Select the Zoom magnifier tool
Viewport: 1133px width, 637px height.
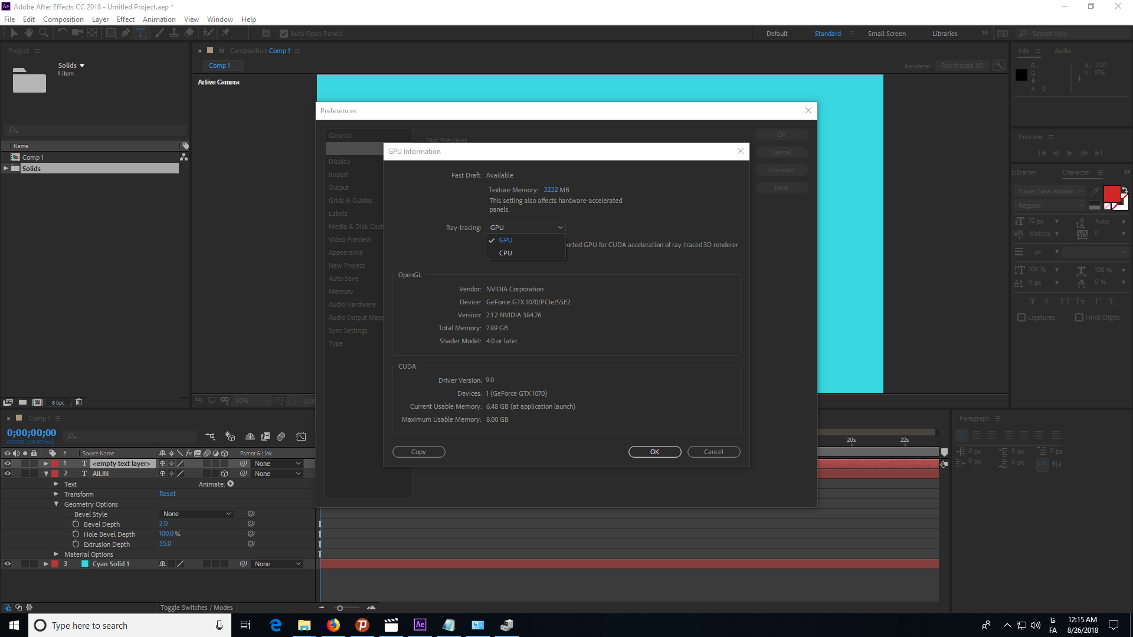click(44, 33)
